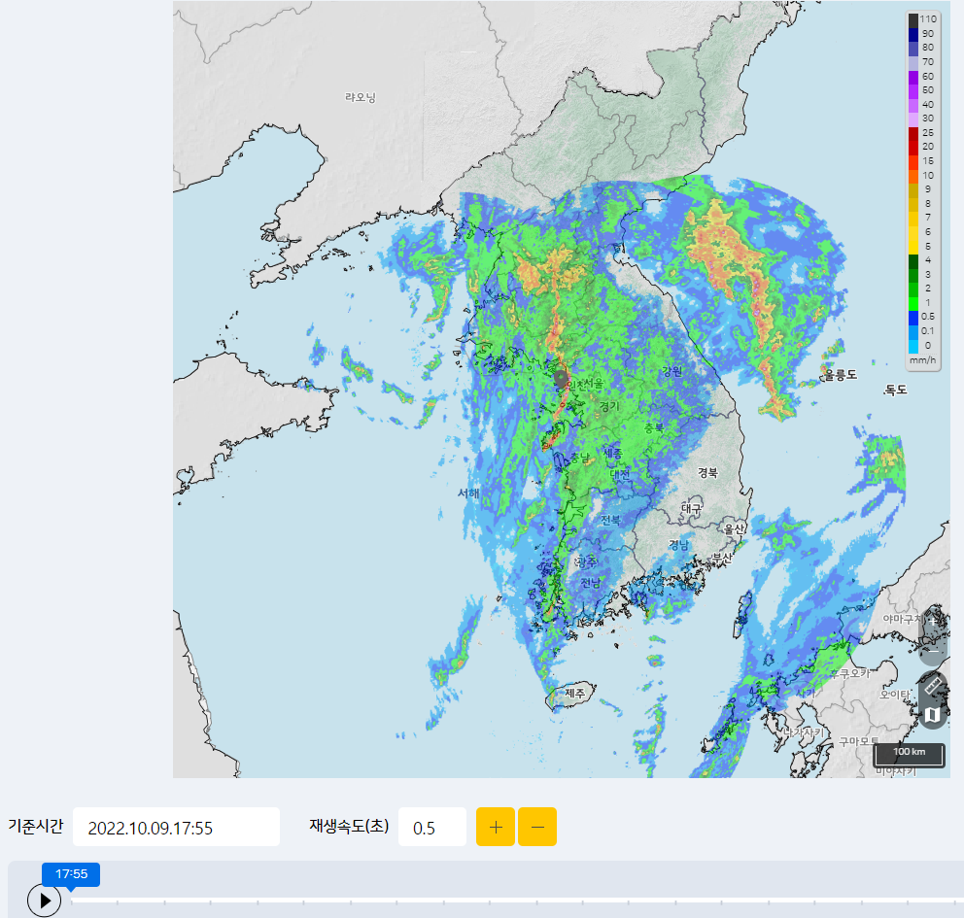This screenshot has height=918, width=964.
Task: Click the timeline slider track
Action: click(516, 901)
